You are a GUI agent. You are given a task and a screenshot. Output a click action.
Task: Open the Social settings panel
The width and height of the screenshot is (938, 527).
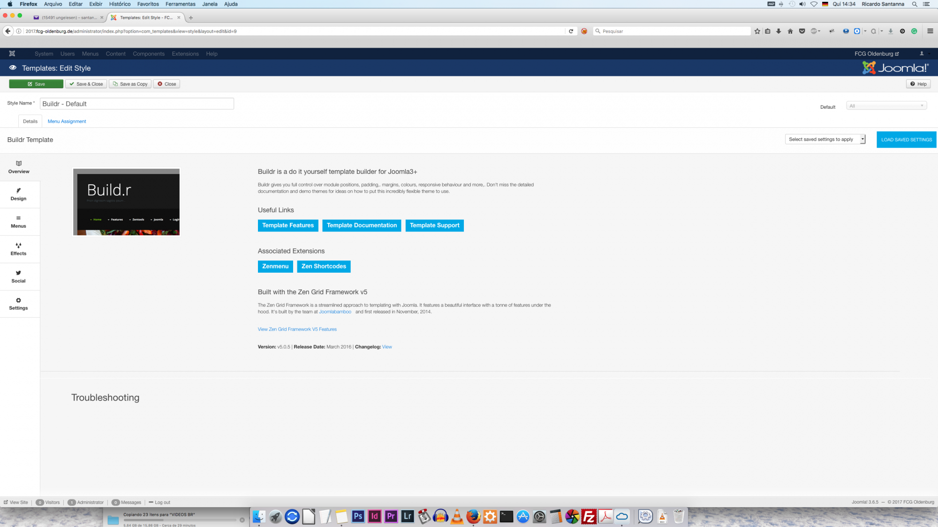point(19,276)
